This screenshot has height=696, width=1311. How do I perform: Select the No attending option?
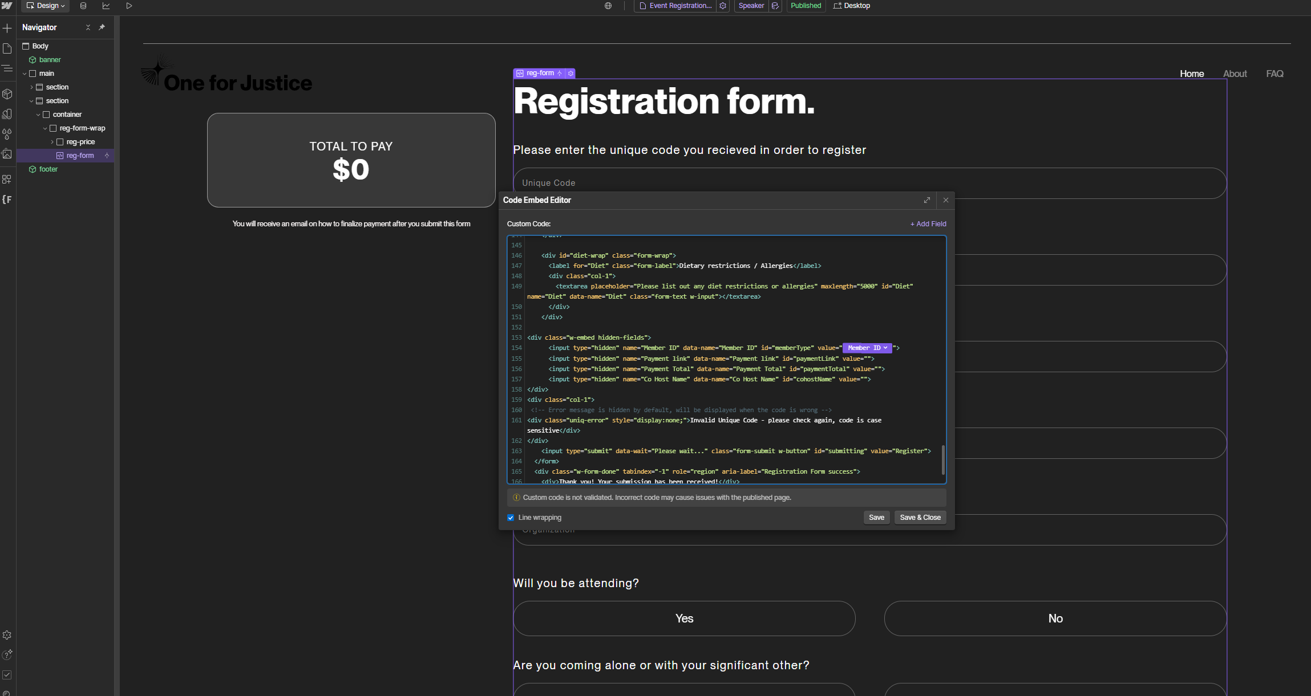click(1055, 618)
